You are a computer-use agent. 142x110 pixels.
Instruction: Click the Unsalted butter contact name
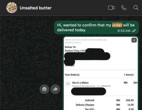[x=36, y=8]
